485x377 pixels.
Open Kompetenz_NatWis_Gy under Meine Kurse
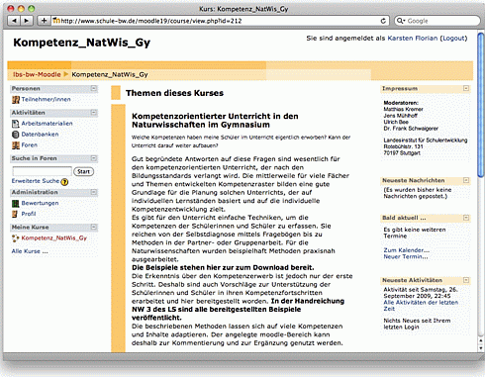point(54,238)
